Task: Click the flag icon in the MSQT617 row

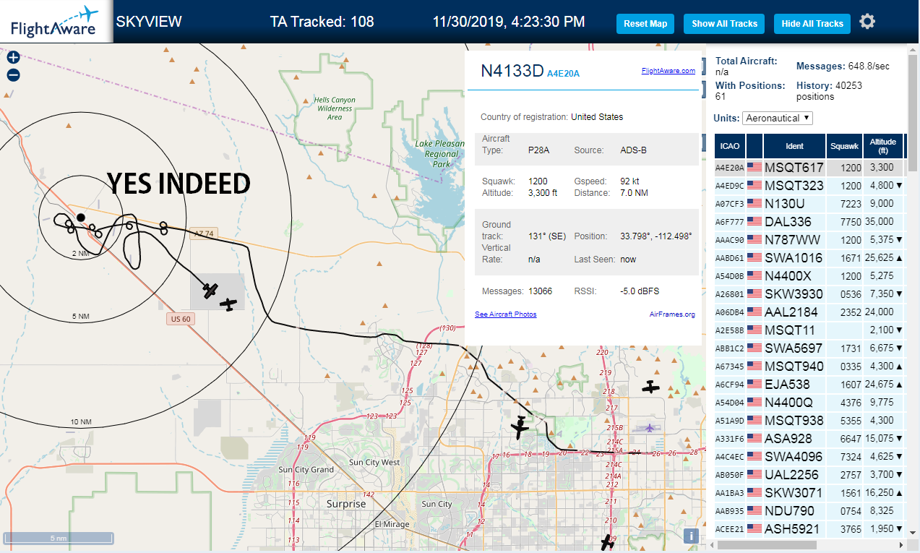Action: (x=755, y=167)
